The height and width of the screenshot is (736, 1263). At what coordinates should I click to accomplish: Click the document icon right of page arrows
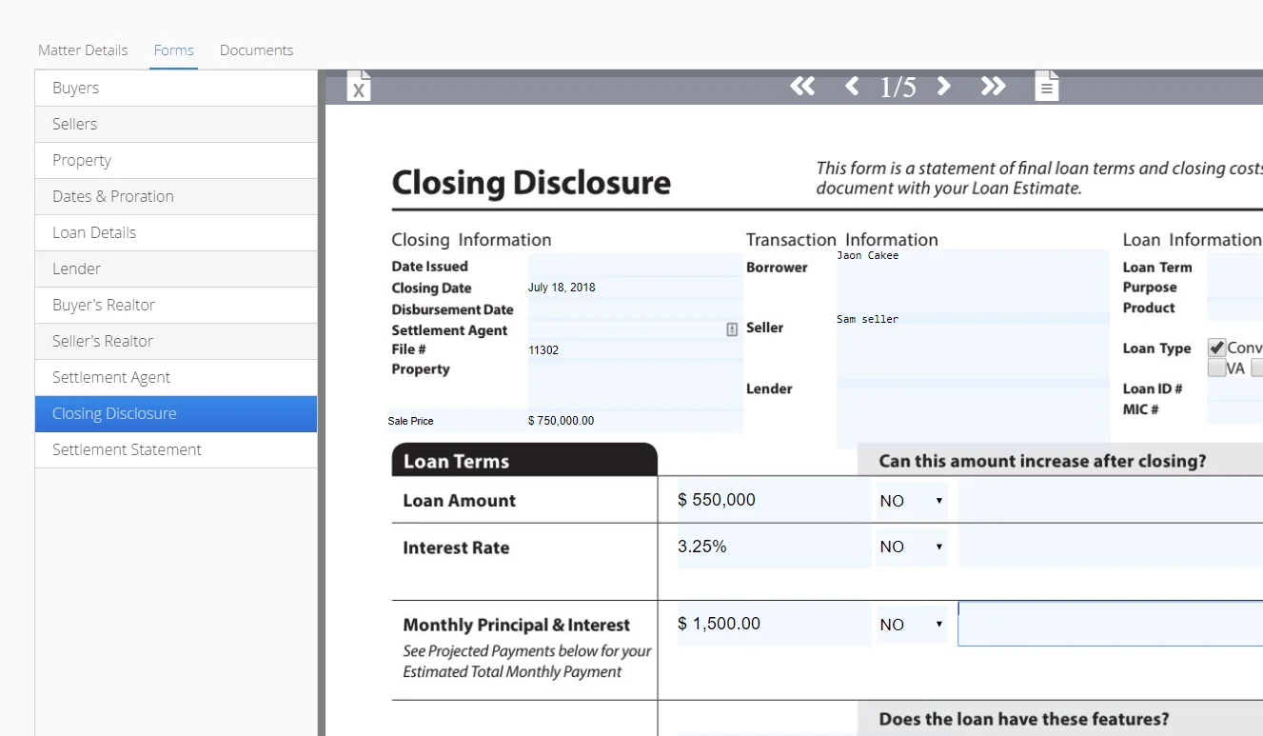[x=1046, y=87]
